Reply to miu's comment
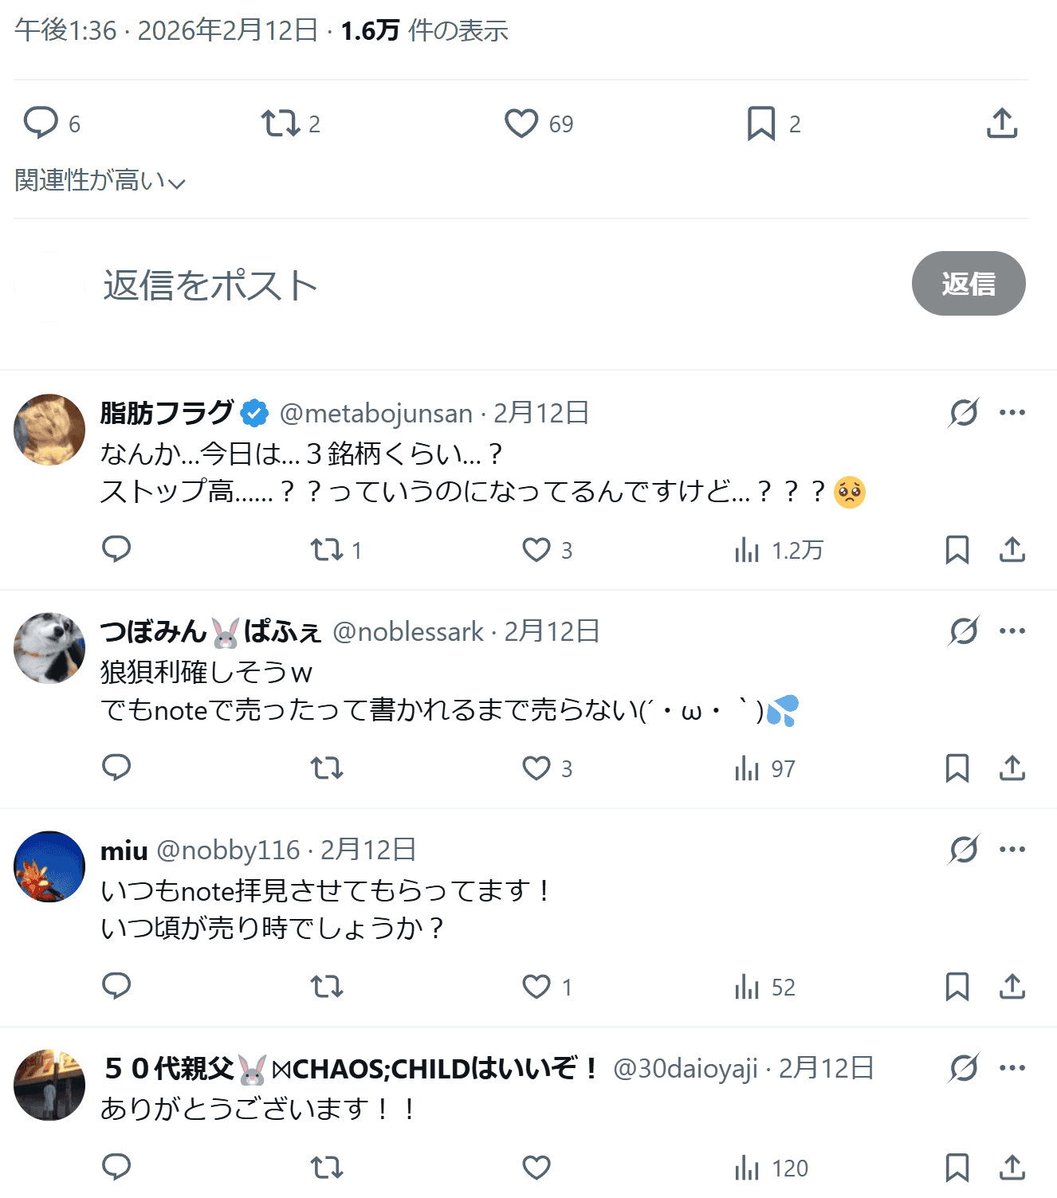 pos(116,987)
